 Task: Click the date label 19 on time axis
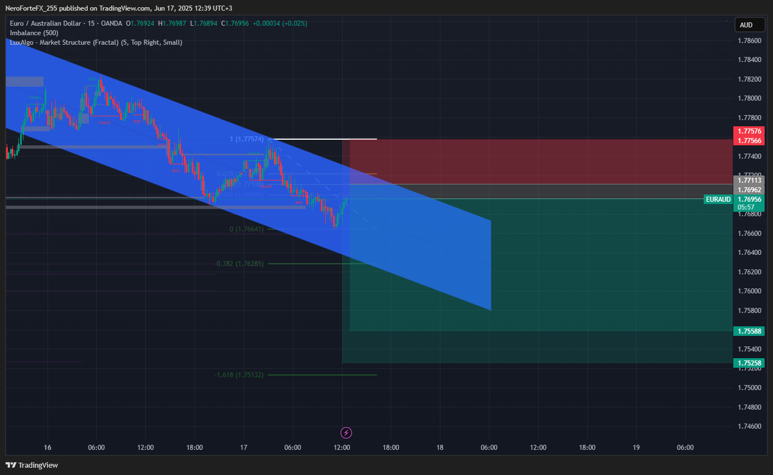pyautogui.click(x=636, y=448)
